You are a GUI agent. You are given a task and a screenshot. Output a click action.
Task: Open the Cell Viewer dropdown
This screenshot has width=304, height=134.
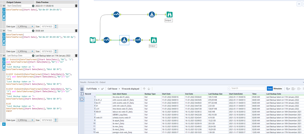click(x=114, y=89)
